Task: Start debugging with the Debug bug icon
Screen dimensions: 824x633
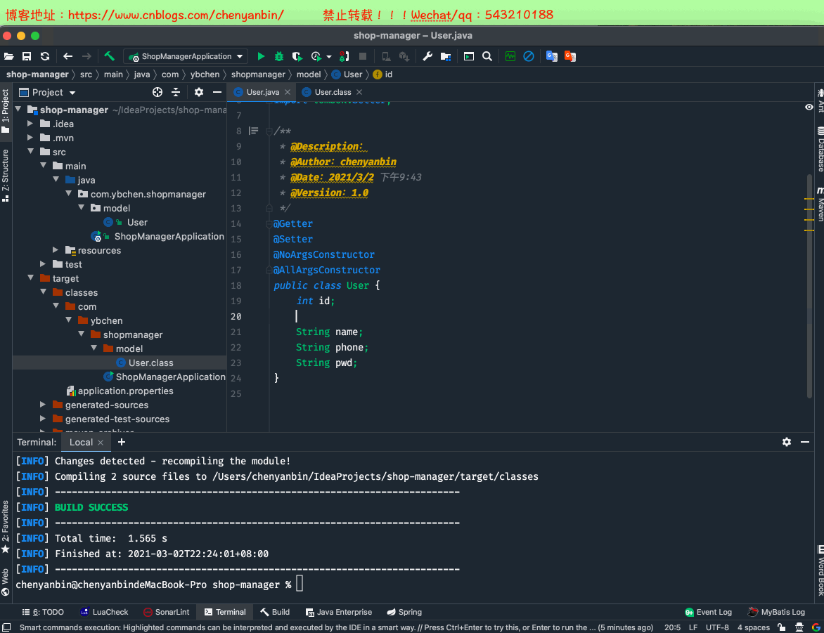Action: 278,56
